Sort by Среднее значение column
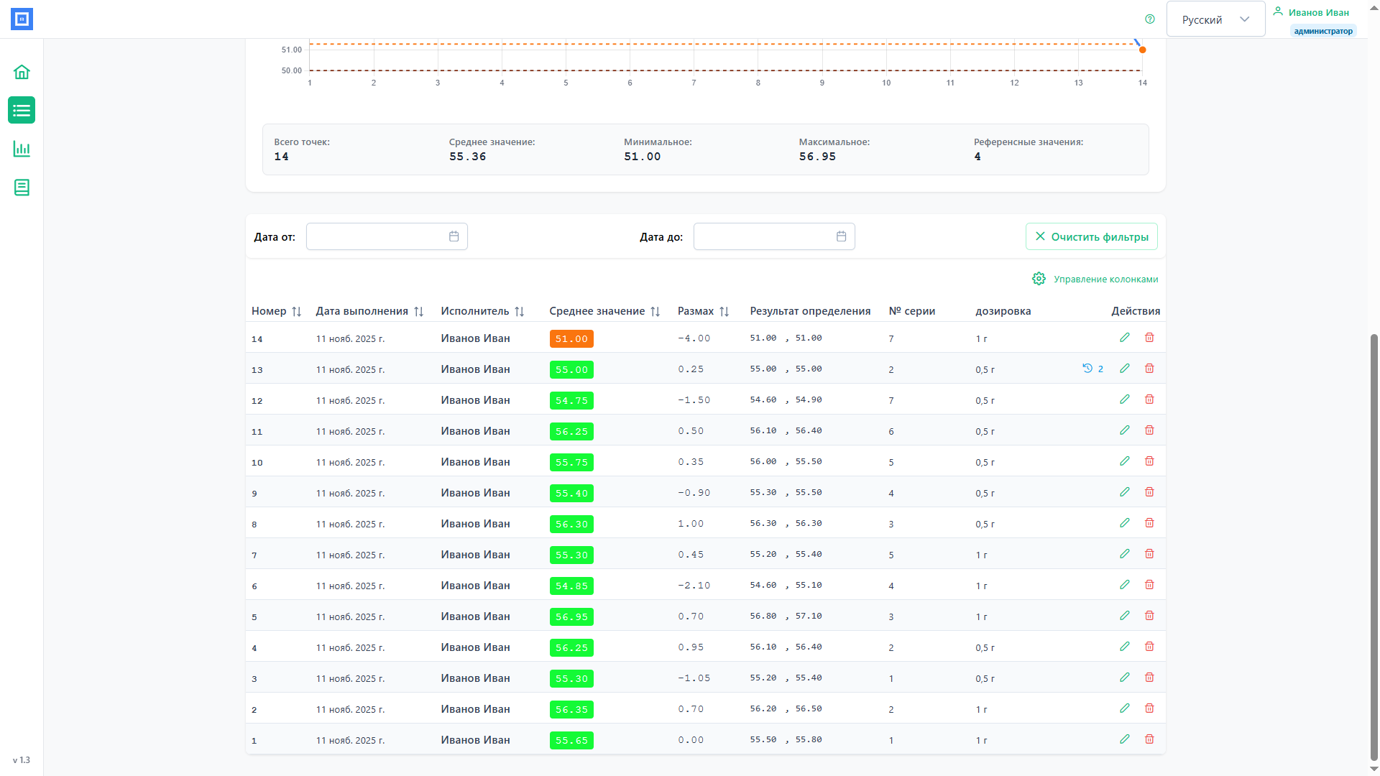1380x776 pixels. [655, 311]
